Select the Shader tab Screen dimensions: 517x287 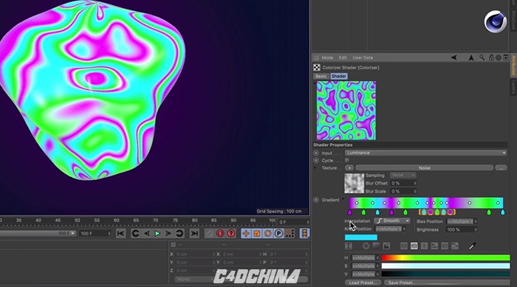(x=338, y=76)
